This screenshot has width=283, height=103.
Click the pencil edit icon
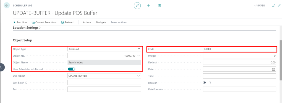pos(137,6)
